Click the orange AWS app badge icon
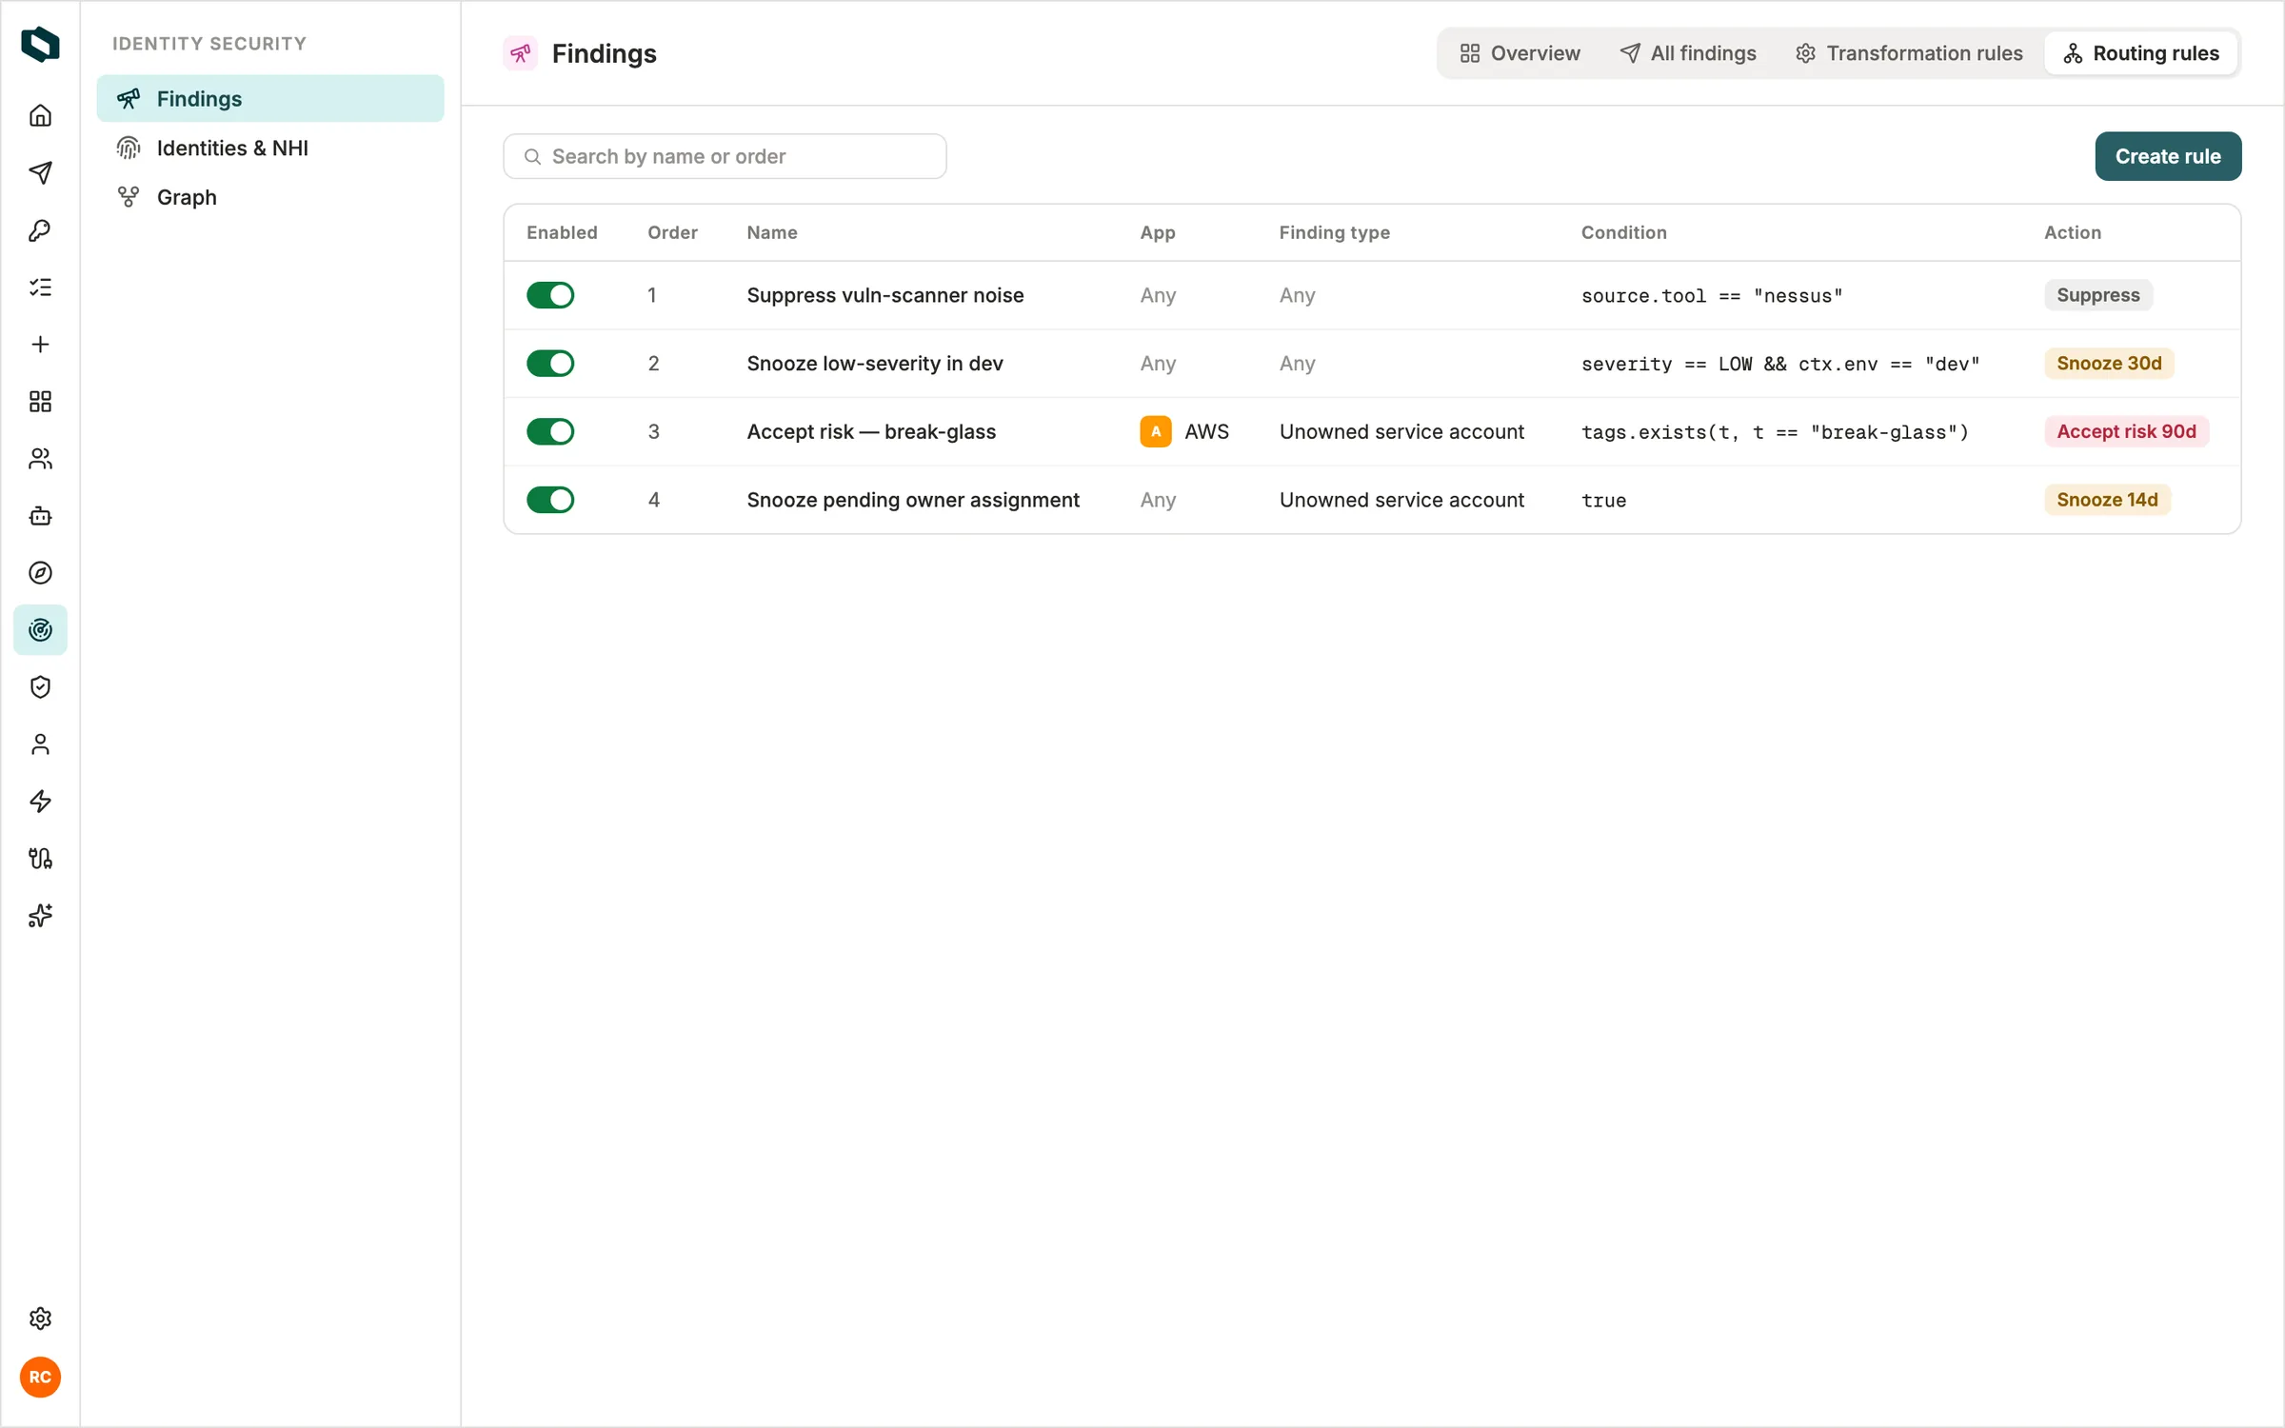Image resolution: width=2285 pixels, height=1428 pixels. 1156,432
